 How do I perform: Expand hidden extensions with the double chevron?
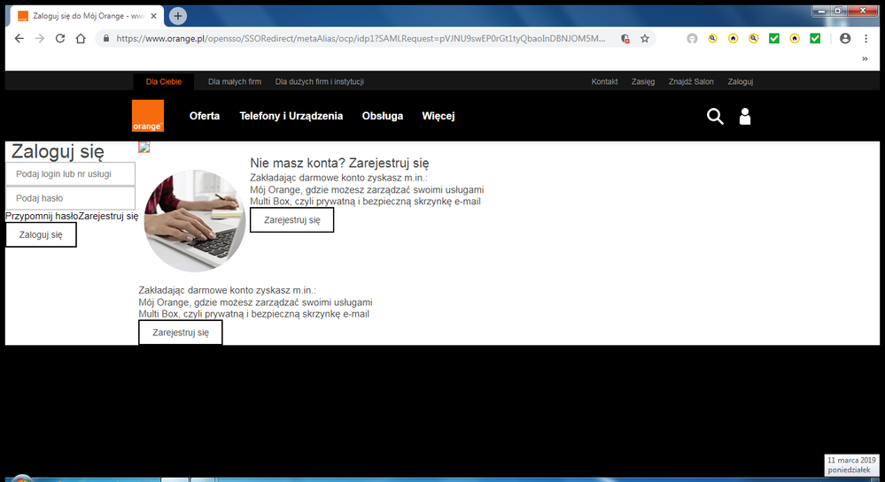[x=865, y=59]
